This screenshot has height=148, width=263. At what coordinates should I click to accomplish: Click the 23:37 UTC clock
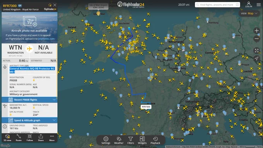(x=184, y=5)
